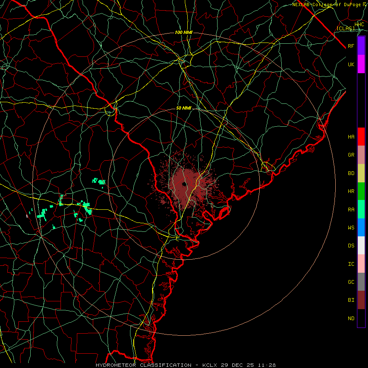Click the IC light pink legend swatch
This screenshot has width=368, height=368.
pos(361,264)
